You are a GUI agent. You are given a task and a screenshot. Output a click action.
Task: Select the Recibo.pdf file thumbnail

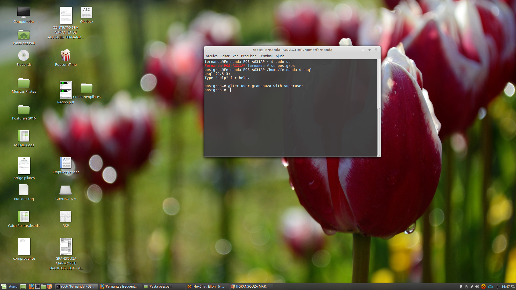click(66, 90)
